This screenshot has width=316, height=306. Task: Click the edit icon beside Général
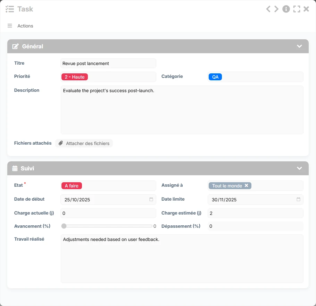(16, 47)
